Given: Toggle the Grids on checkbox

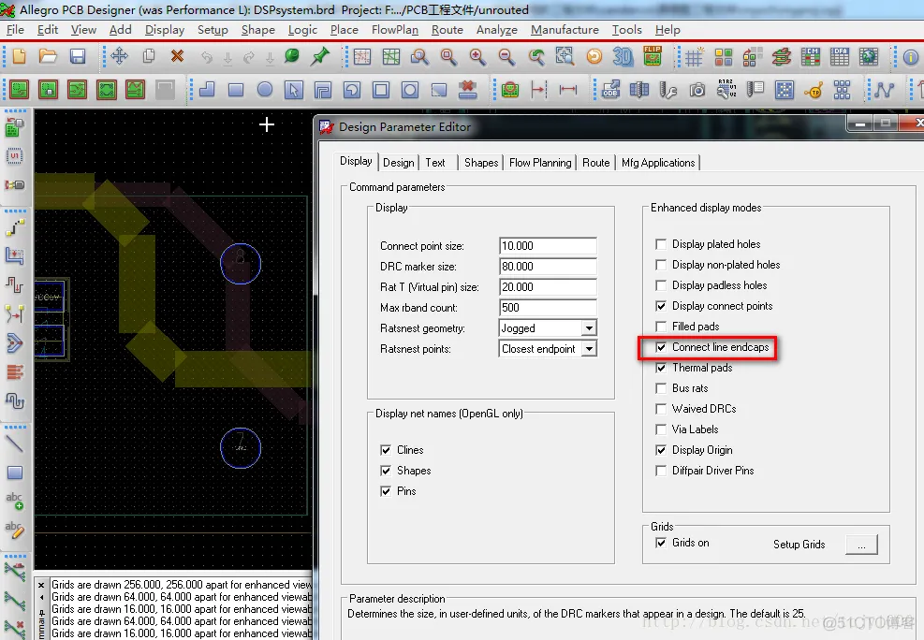Looking at the screenshot, I should pos(661,543).
